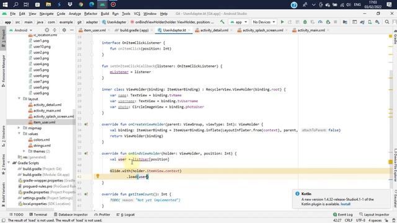Run the app with the green play icon
The image size is (397, 223).
[x=282, y=22]
